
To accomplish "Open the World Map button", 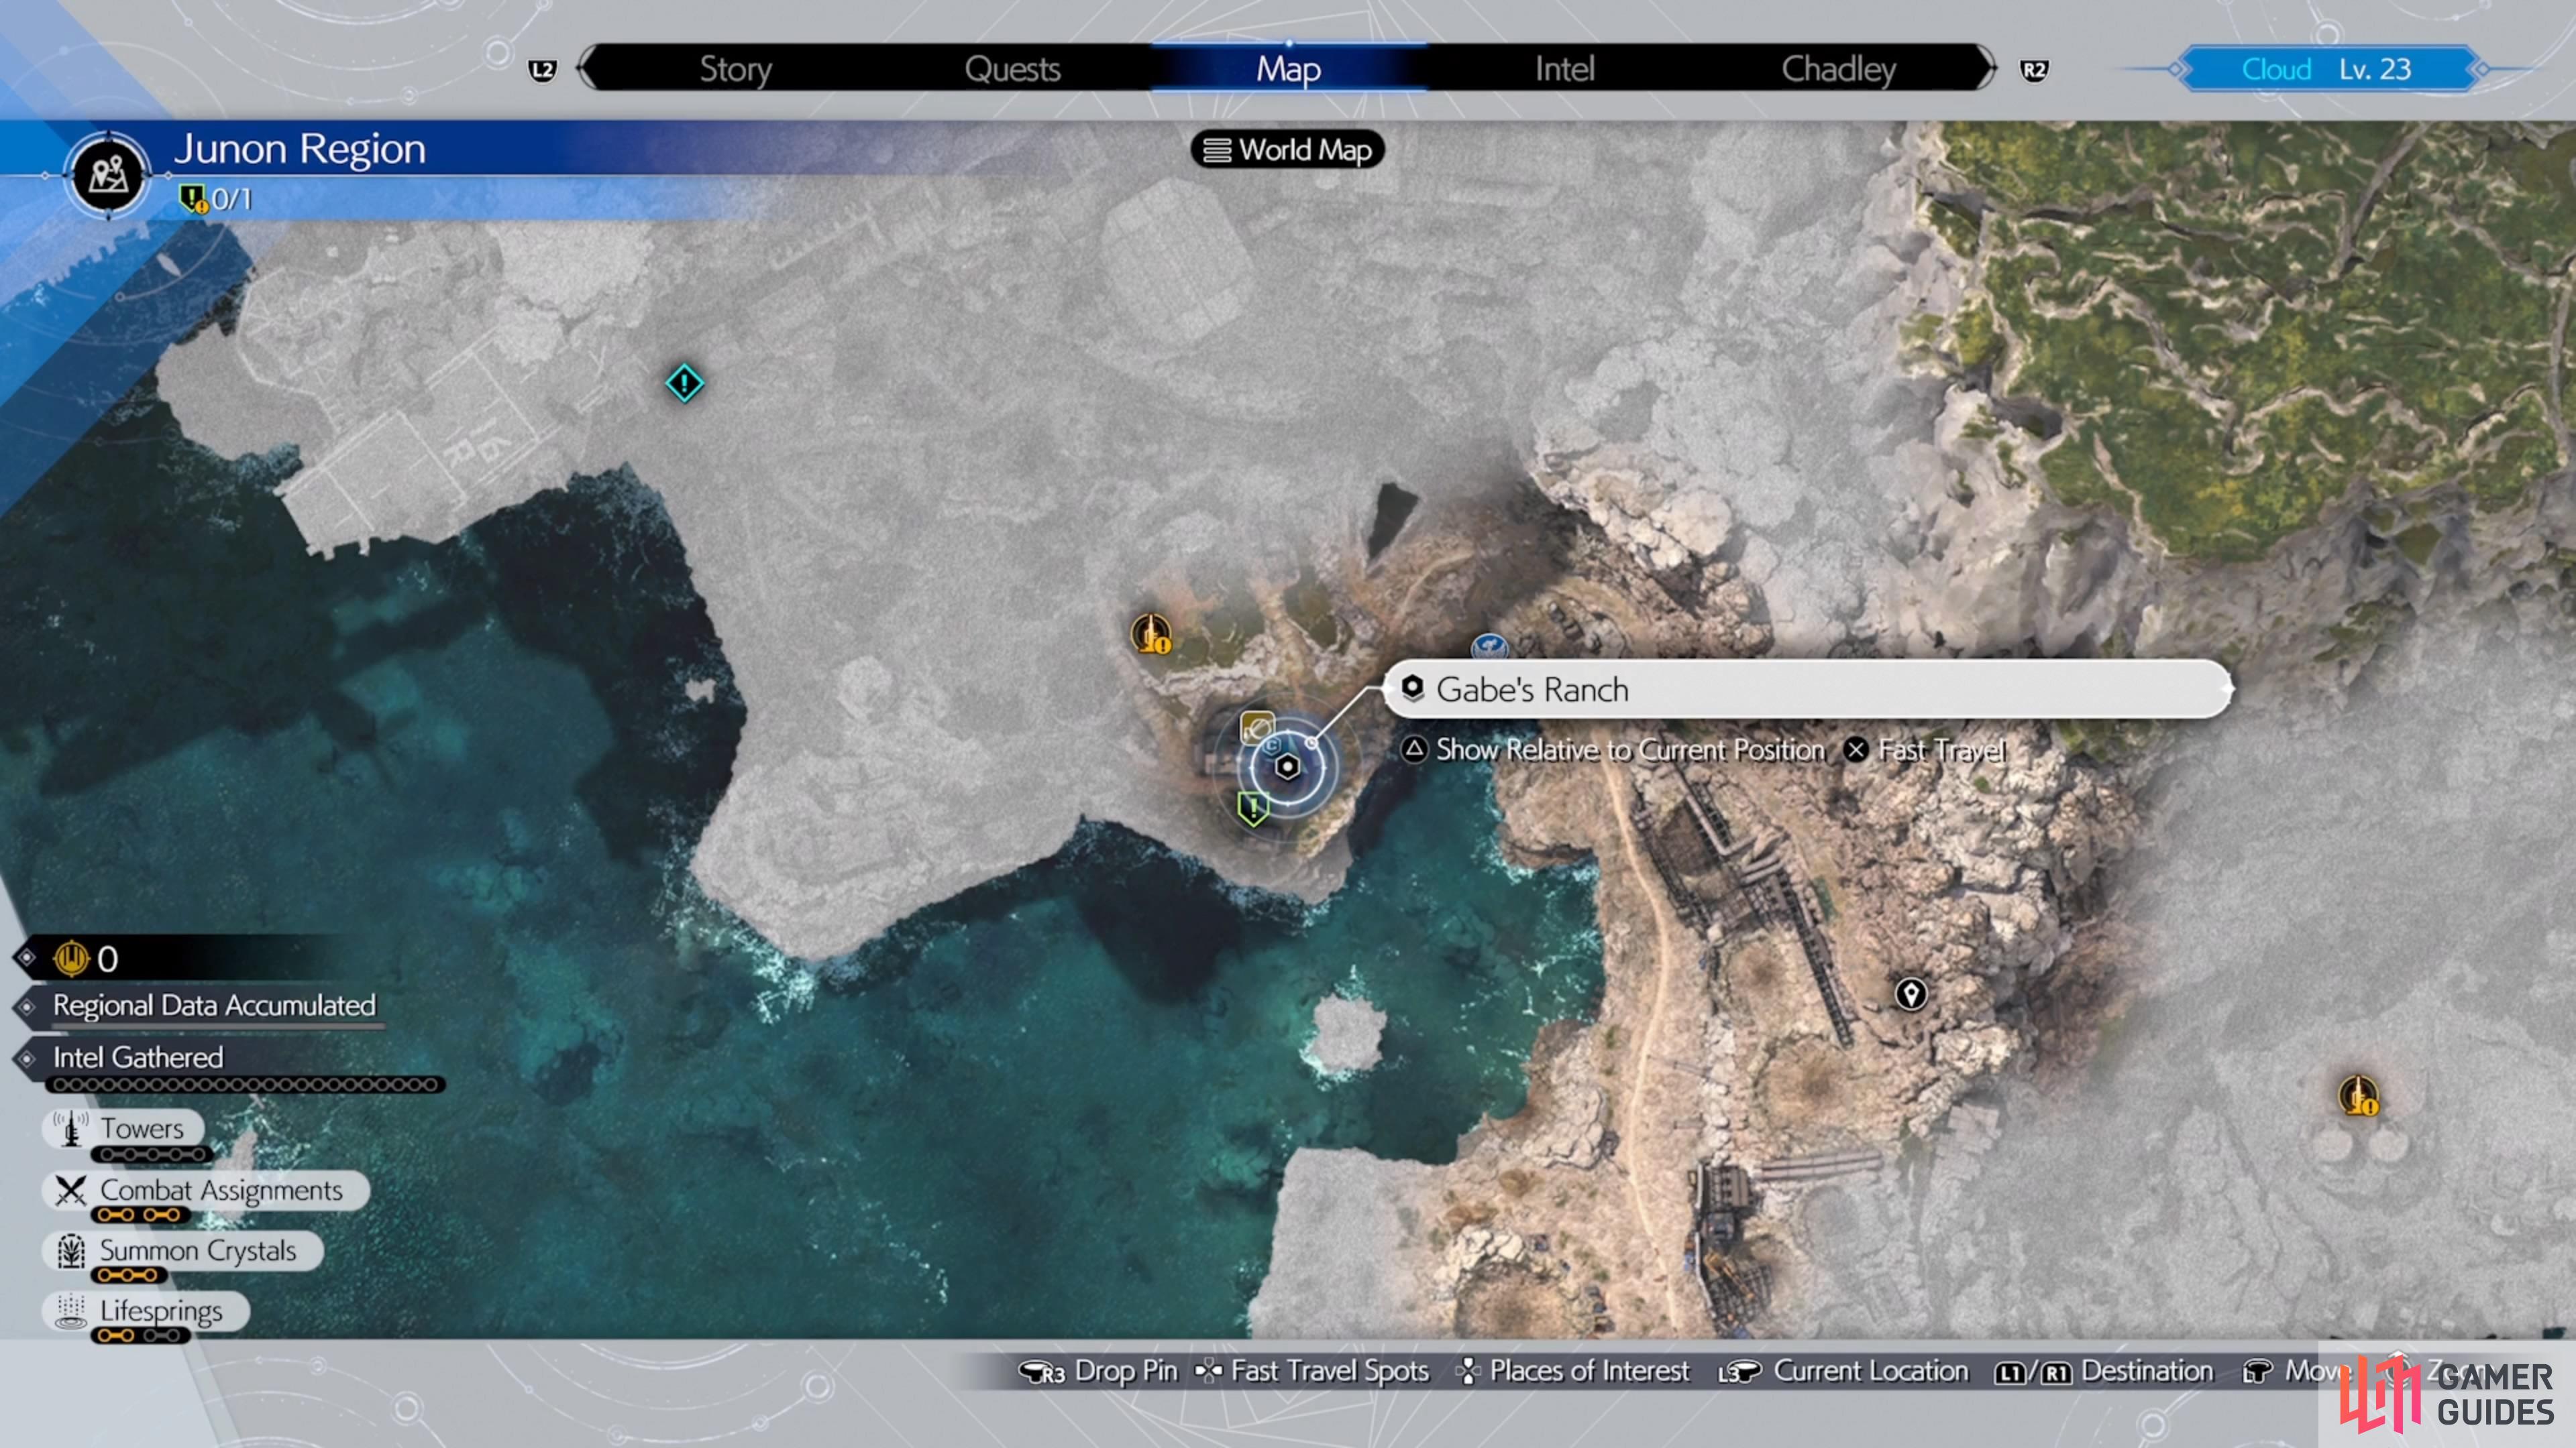I will pyautogui.click(x=1287, y=150).
